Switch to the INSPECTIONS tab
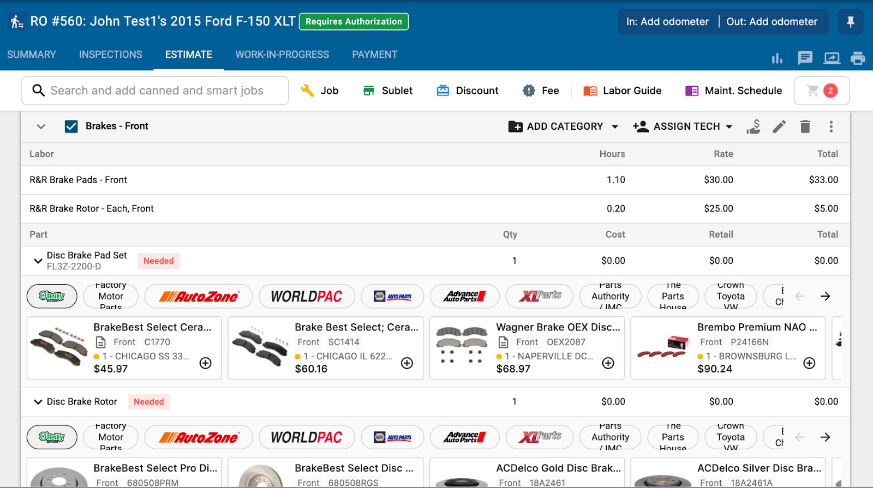This screenshot has width=873, height=488. tap(110, 55)
